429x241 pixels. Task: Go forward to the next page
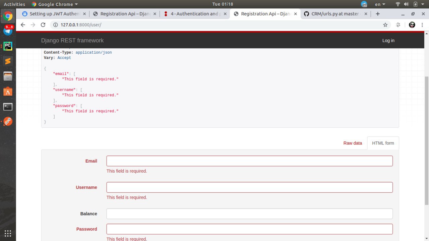(x=33, y=25)
